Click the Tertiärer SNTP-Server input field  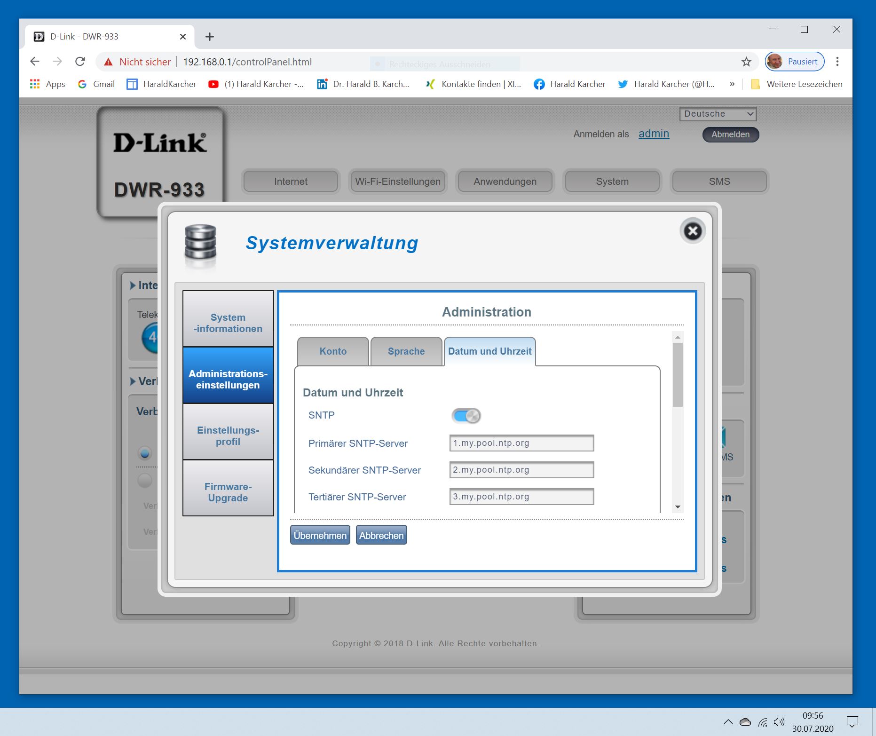tap(521, 497)
